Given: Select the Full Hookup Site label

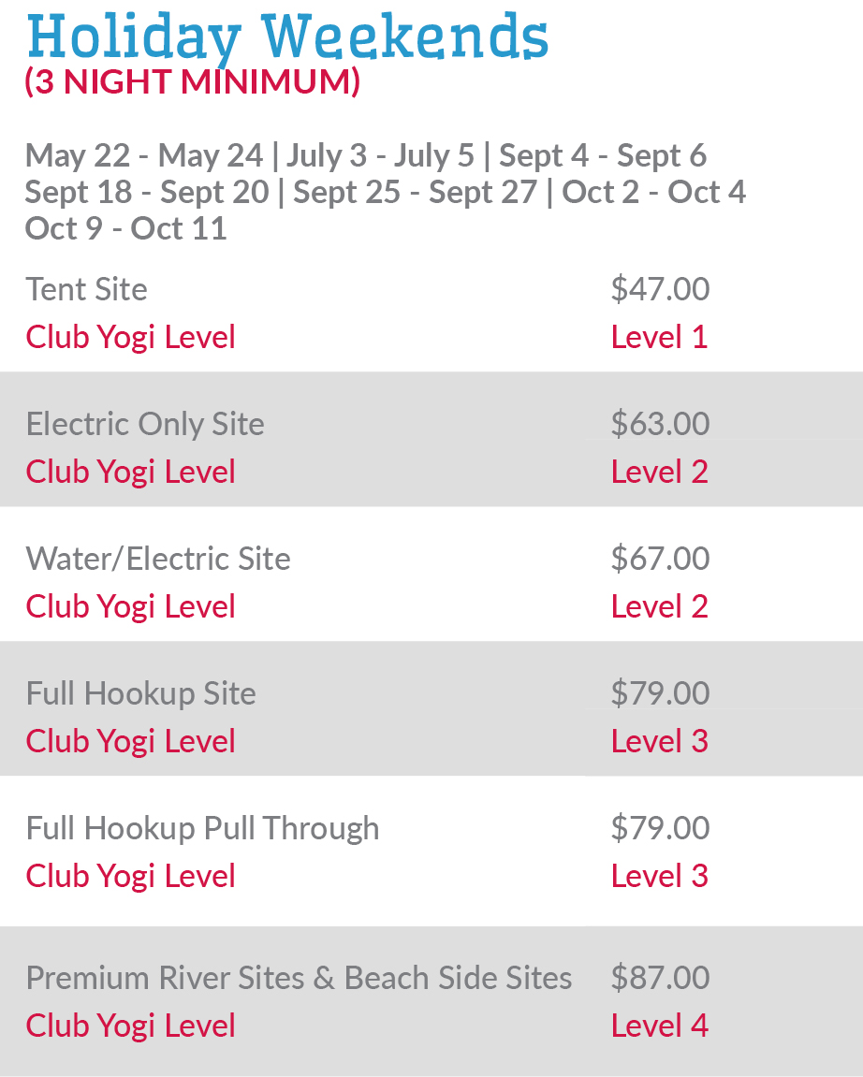Looking at the screenshot, I should pyautogui.click(x=140, y=693).
